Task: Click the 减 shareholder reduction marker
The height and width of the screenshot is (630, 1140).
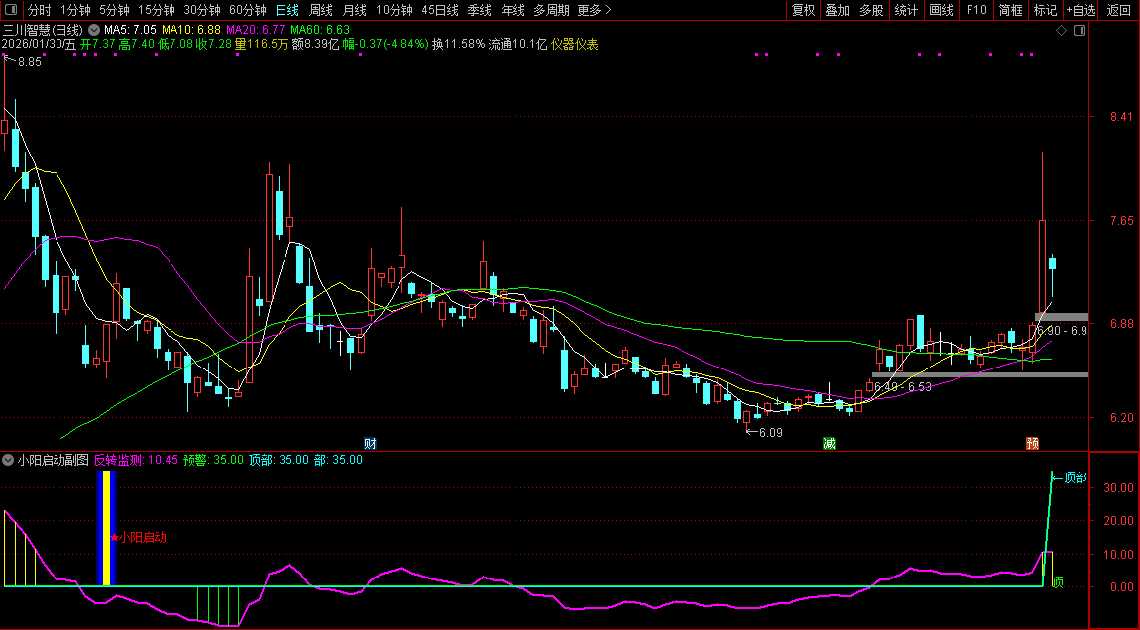Action: (829, 443)
